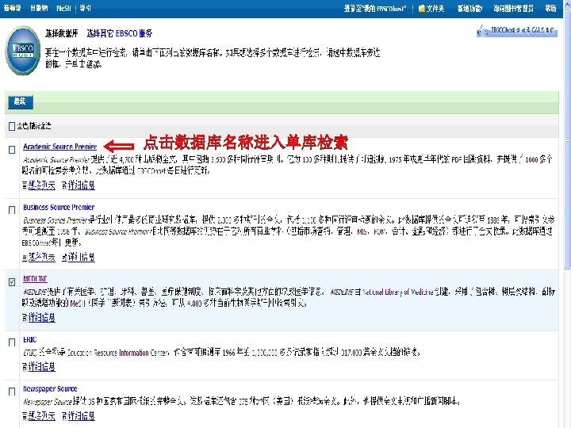Check the Academic Source Premier checkbox
The height and width of the screenshot is (428, 571).
(12, 150)
